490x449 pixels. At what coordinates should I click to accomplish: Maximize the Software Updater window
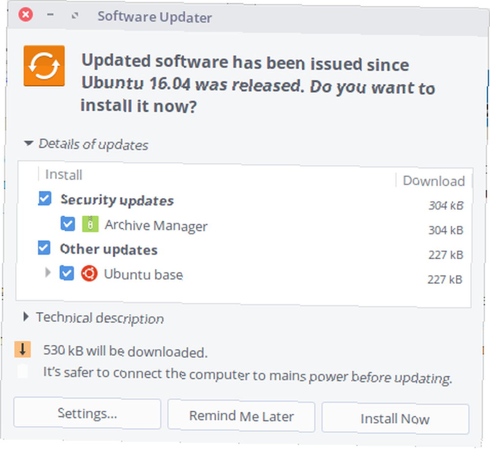[74, 15]
